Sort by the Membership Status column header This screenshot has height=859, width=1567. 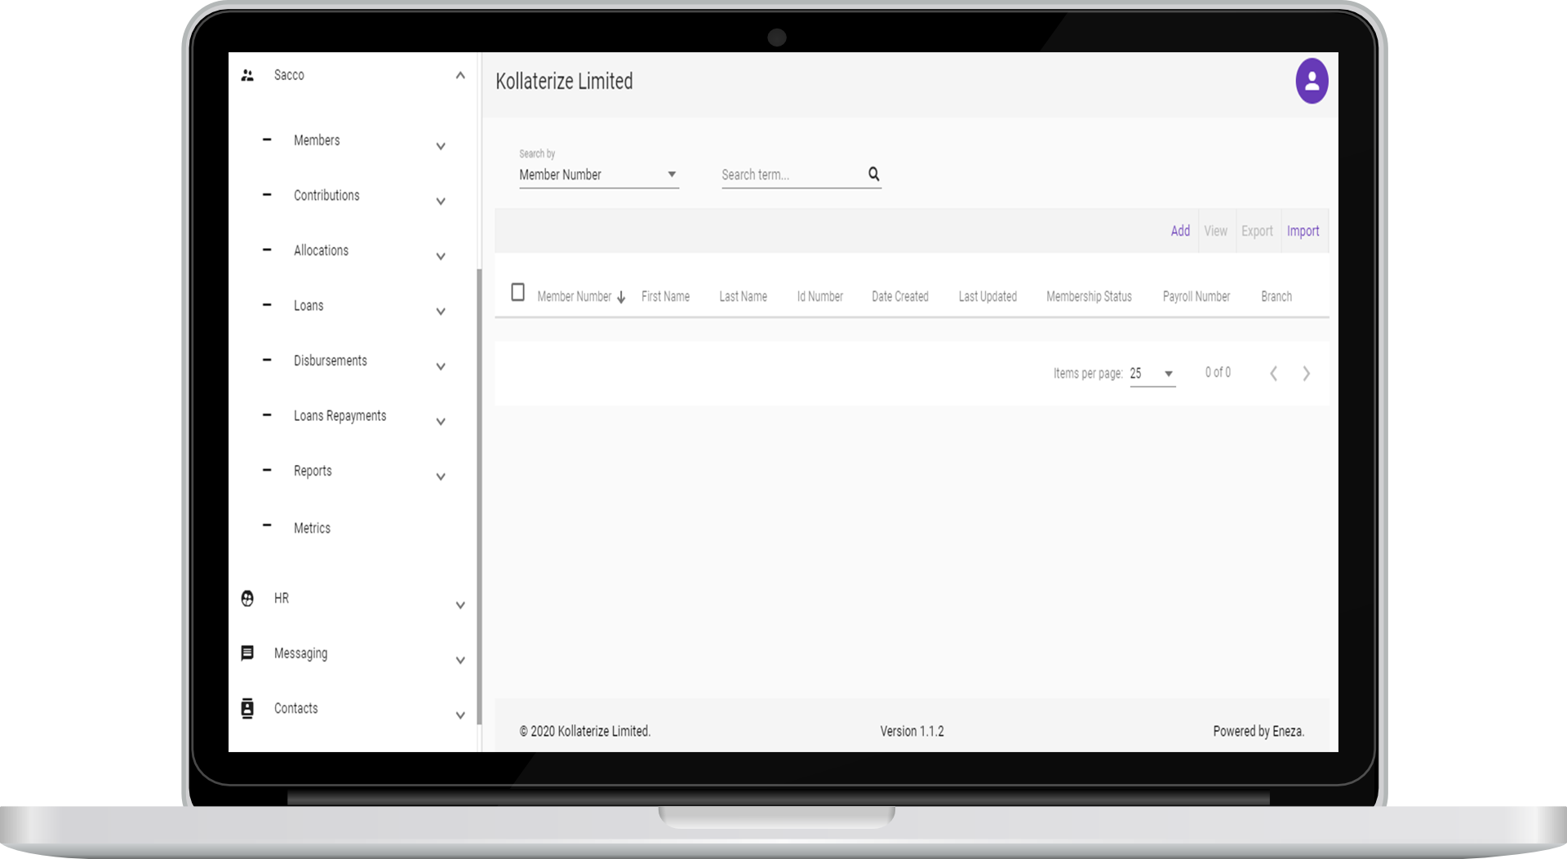point(1089,297)
